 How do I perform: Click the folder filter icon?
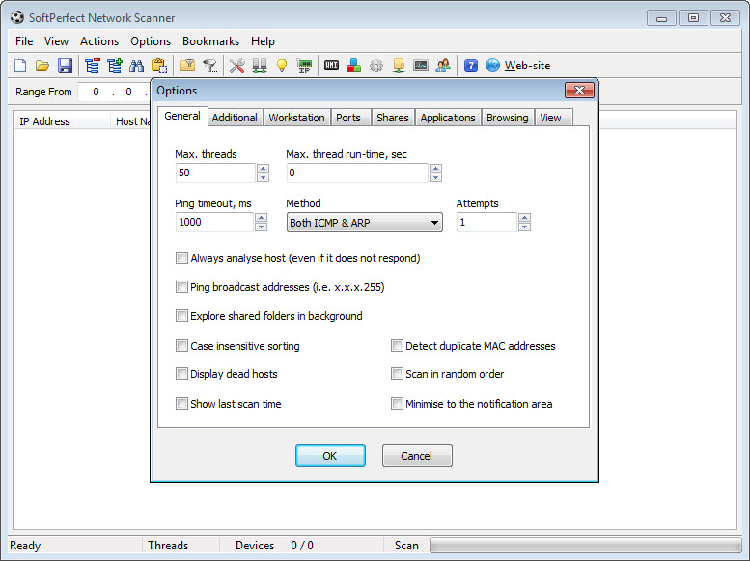click(x=187, y=65)
